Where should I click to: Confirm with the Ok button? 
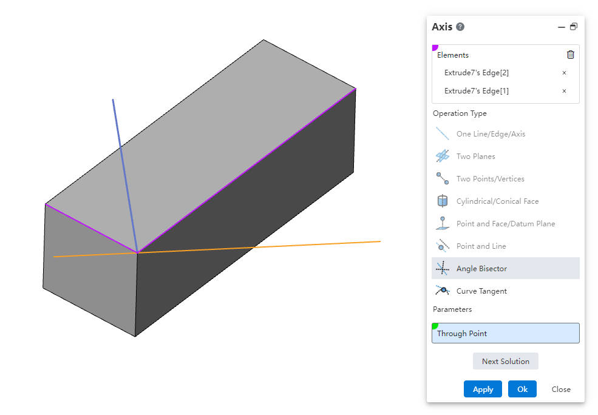pos(522,389)
